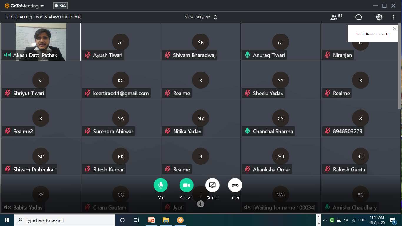
Task: Click the Type here to search box
Action: [x=65, y=220]
